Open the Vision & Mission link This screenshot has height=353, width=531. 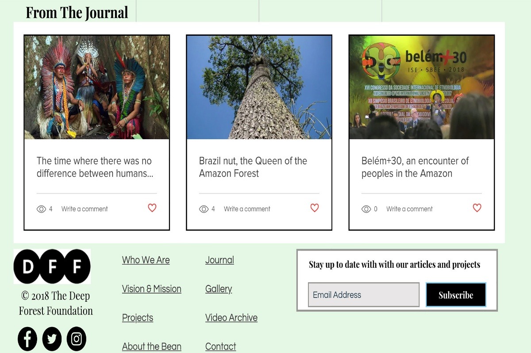(x=152, y=289)
